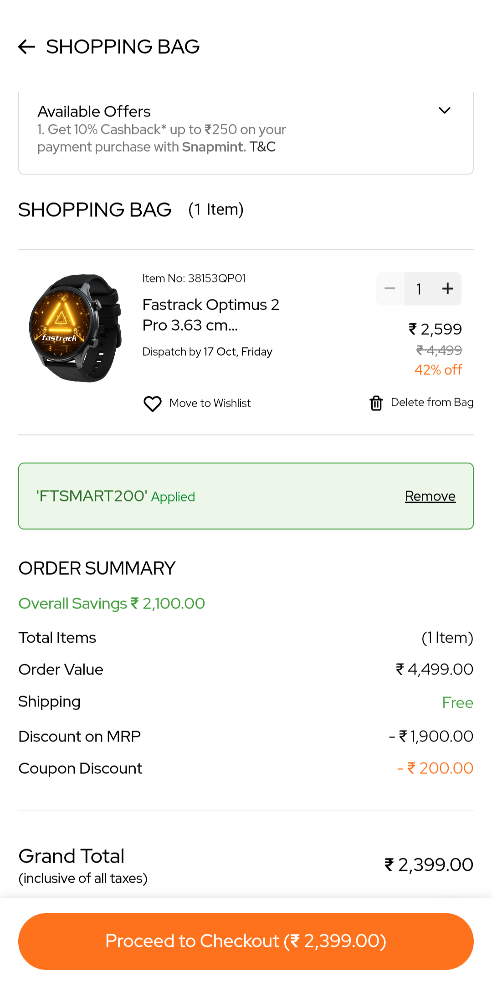492x982 pixels.
Task: Tap the back arrow in the header
Action: pos(27,46)
